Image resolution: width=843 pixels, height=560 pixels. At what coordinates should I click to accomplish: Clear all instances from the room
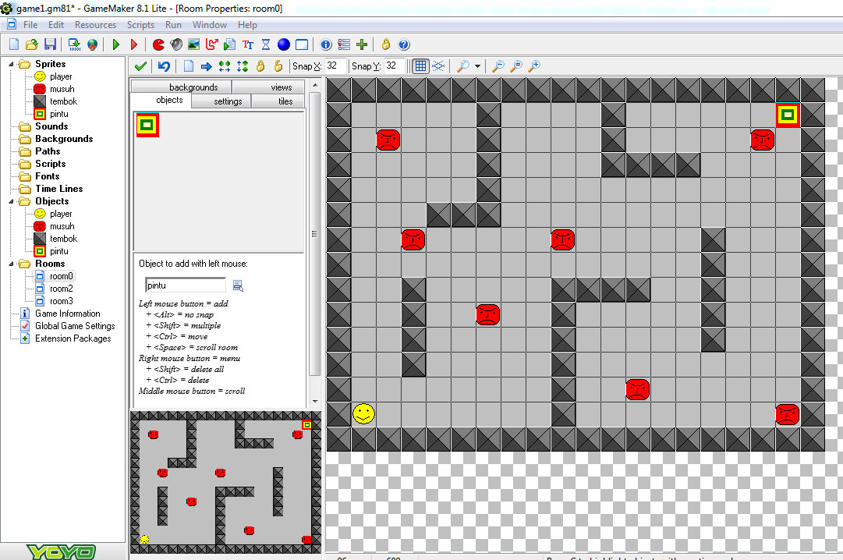[x=189, y=66]
